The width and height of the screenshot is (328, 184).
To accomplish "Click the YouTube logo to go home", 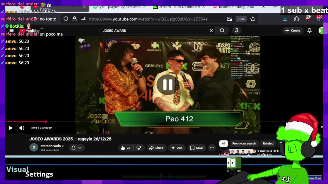I will point(29,31).
